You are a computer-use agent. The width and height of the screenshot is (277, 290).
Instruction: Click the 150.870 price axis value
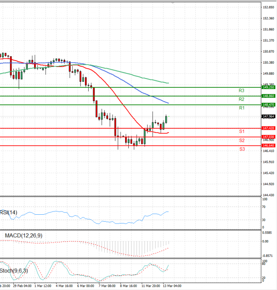pyautogui.click(x=269, y=51)
